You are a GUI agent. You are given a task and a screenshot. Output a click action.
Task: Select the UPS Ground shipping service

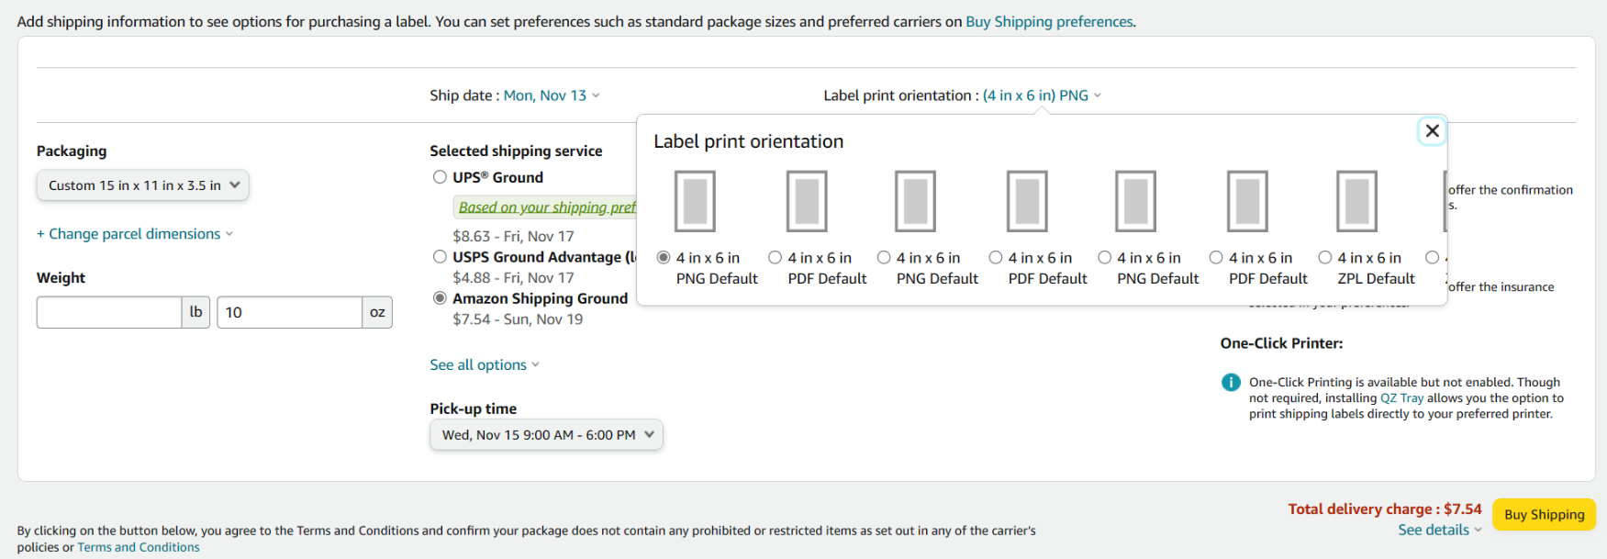pos(440,177)
